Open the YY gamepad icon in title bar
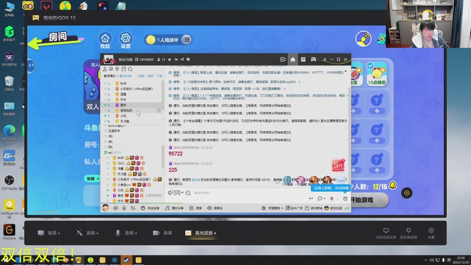This screenshot has height=265, width=471. 313,59
